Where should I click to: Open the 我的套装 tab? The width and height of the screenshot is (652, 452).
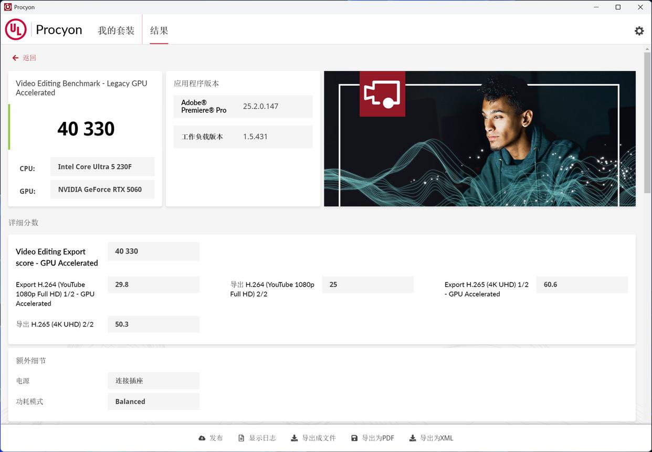tap(116, 30)
